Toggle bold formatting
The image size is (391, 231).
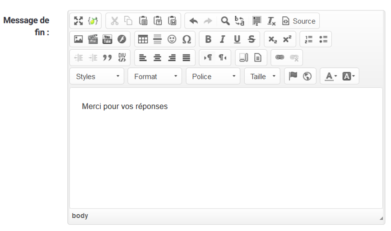pyautogui.click(x=208, y=39)
